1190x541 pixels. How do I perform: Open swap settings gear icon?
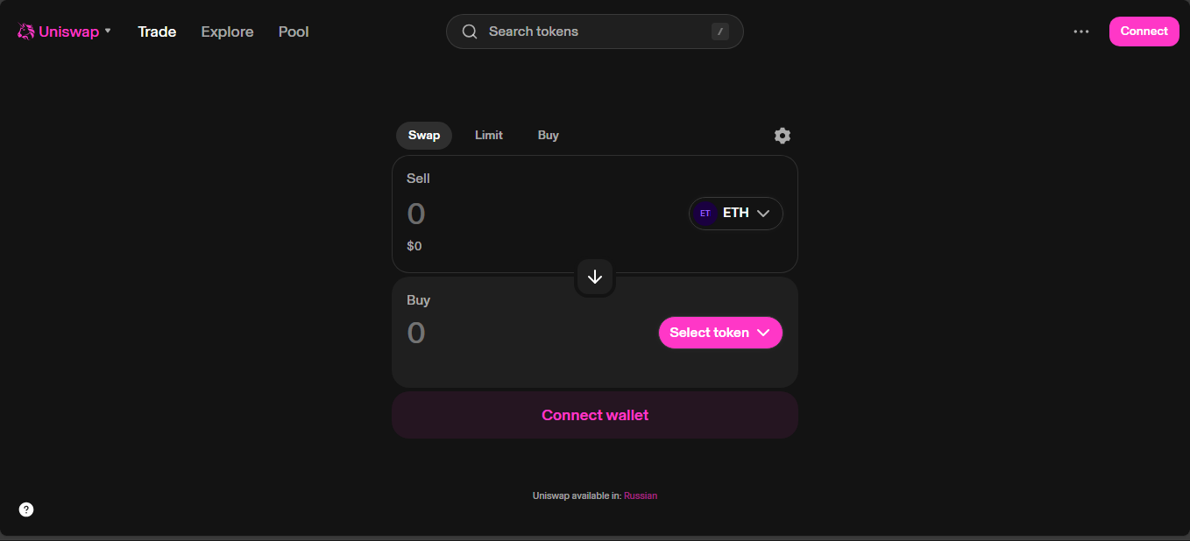782,136
